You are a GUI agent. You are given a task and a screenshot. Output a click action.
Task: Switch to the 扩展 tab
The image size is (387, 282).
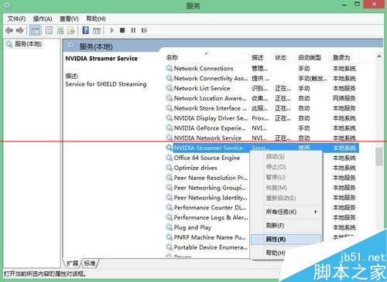point(72,263)
